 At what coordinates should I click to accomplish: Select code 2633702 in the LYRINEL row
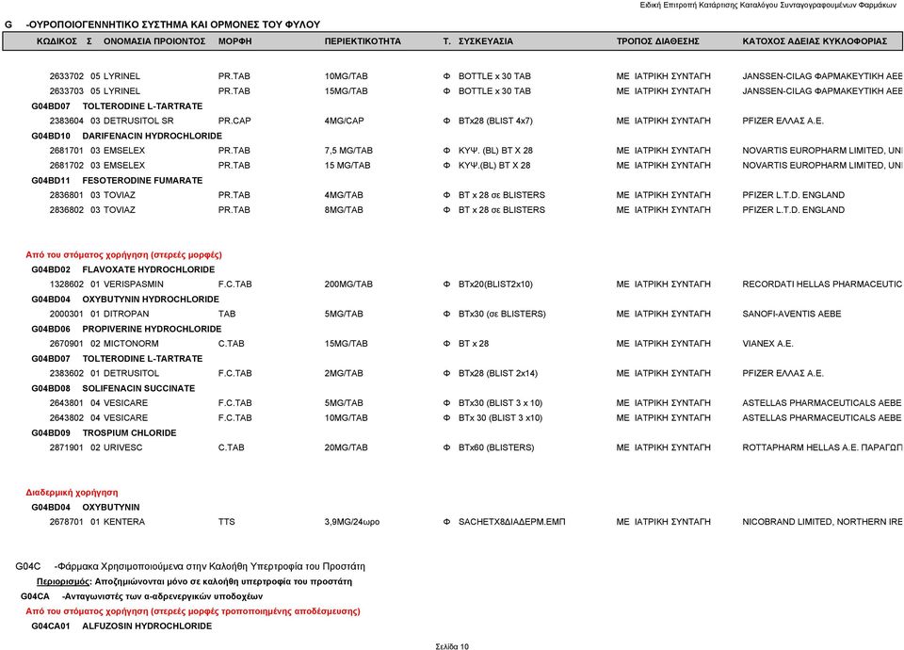pos(66,76)
